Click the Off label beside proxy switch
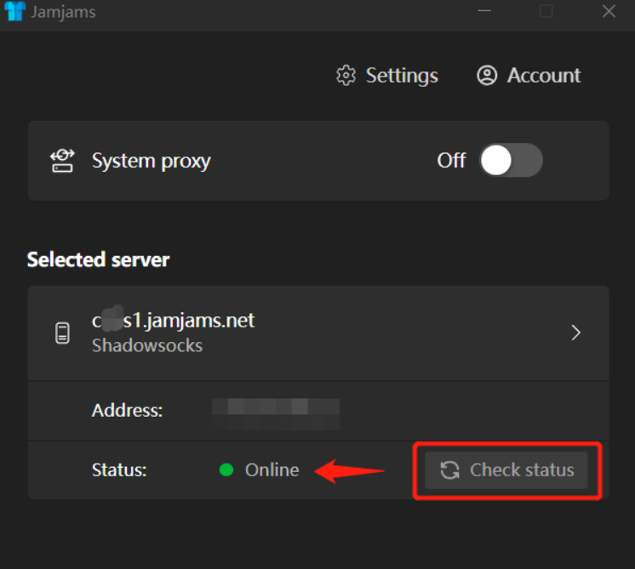The width and height of the screenshot is (635, 569). tap(451, 161)
